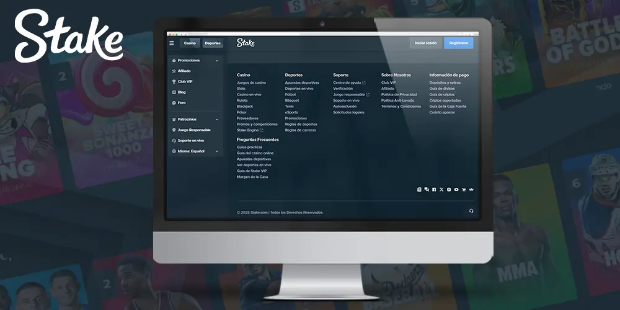Click the headset icon beside Soporte en vivo
Viewport: 620px width, 310px height.
[x=174, y=140]
